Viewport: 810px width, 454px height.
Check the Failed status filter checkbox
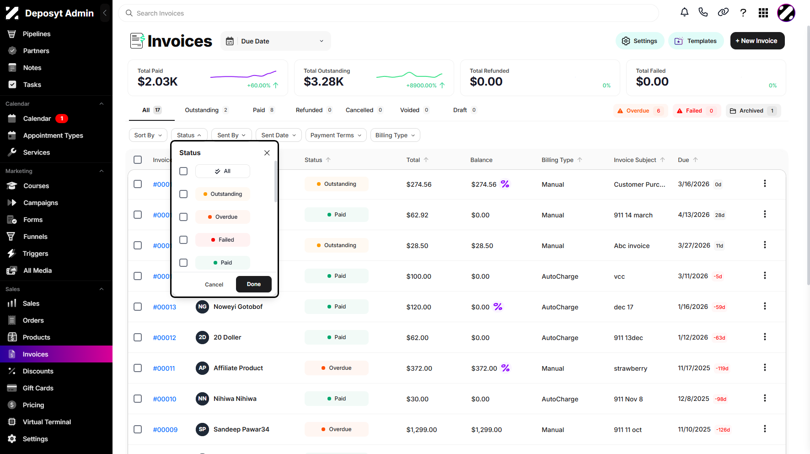point(183,240)
